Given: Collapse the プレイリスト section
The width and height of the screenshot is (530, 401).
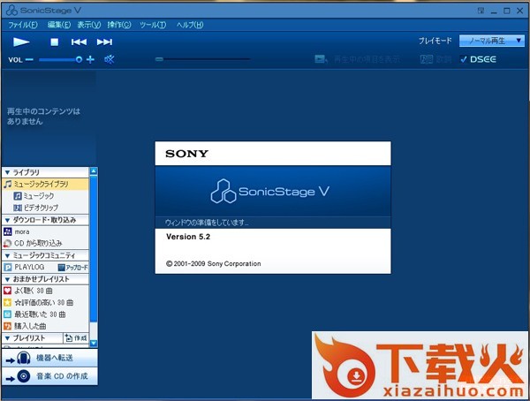Looking at the screenshot, I should pos(7,338).
